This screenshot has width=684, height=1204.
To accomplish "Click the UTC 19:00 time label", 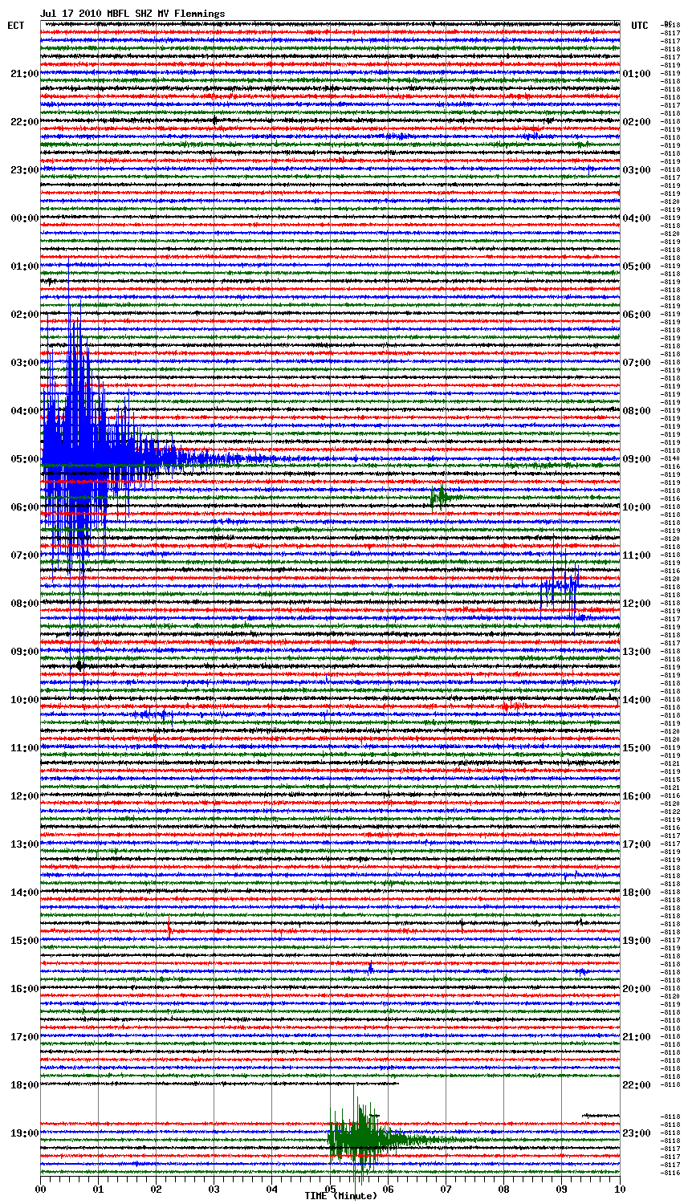I will pos(636,941).
